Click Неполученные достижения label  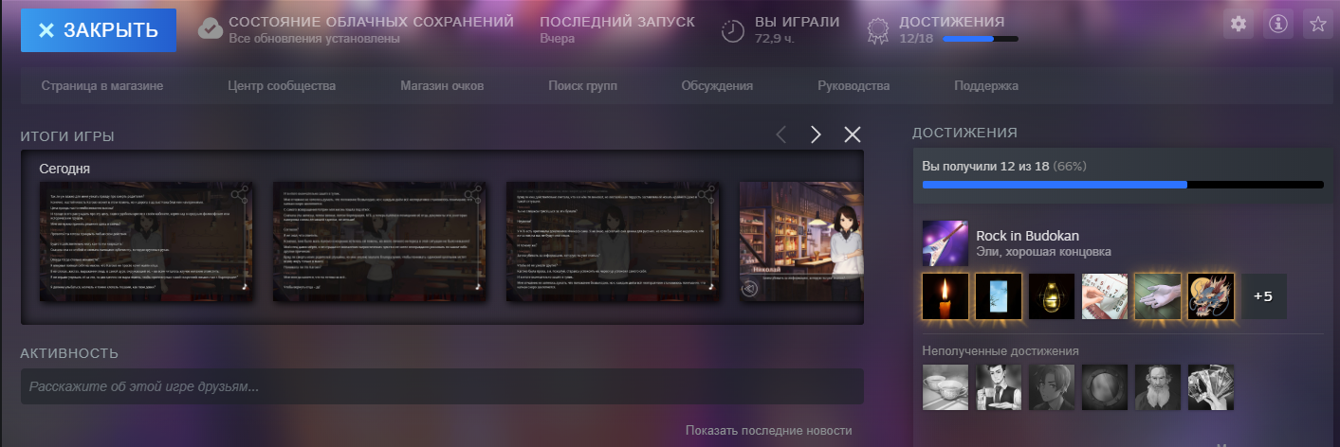[x=1000, y=351]
